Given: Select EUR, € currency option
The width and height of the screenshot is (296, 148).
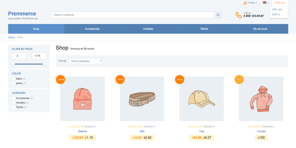Looking at the screenshot, I should tap(275, 14).
